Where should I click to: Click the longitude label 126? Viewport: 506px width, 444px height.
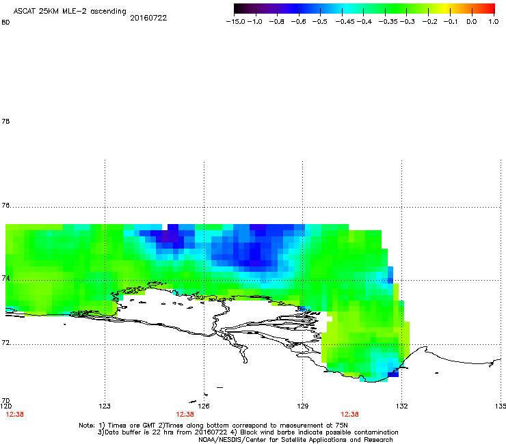tap(204, 406)
